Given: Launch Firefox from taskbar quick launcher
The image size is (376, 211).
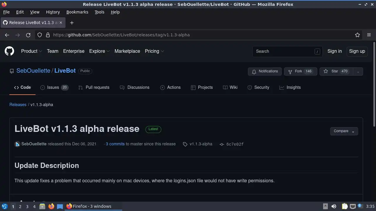Looking at the screenshot, I should tap(51, 206).
